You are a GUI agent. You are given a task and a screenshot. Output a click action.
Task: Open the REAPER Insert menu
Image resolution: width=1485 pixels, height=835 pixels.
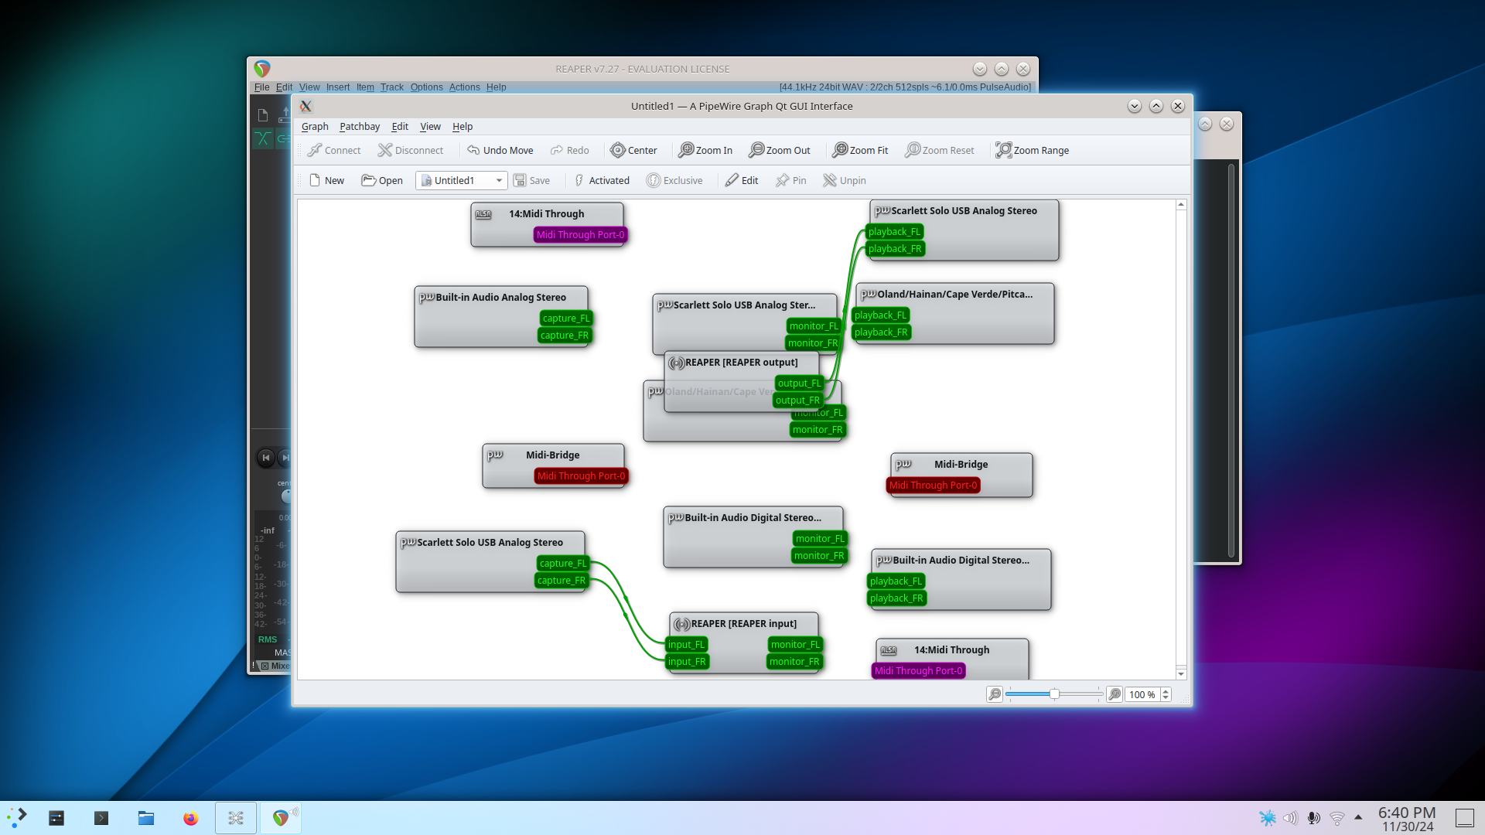(x=338, y=87)
